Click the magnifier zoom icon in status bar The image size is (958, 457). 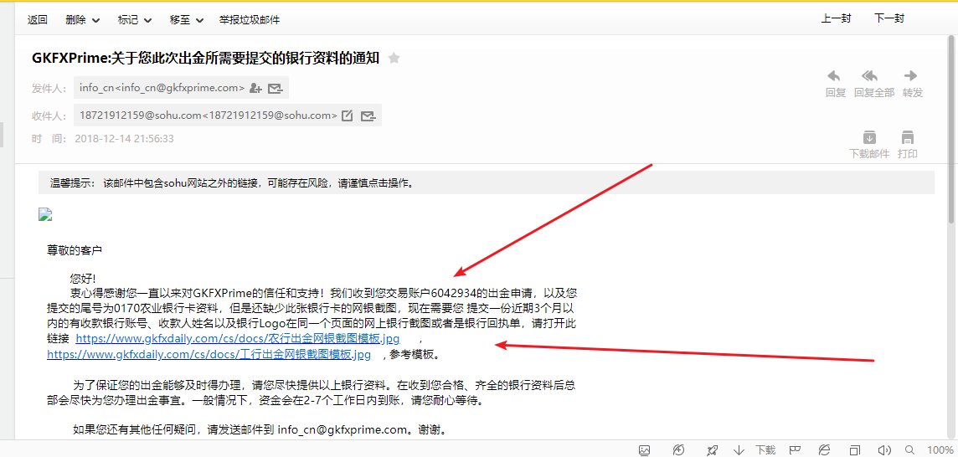point(909,450)
